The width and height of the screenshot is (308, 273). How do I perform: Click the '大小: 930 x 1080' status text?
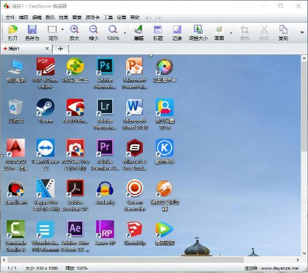point(42,269)
